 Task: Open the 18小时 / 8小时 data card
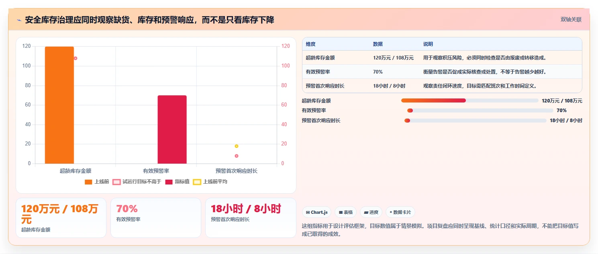(x=251, y=218)
